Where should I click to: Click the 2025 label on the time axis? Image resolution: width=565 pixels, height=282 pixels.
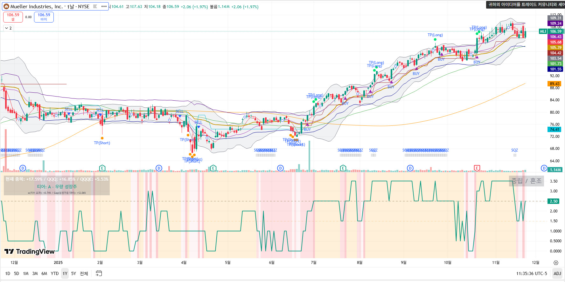58,263
